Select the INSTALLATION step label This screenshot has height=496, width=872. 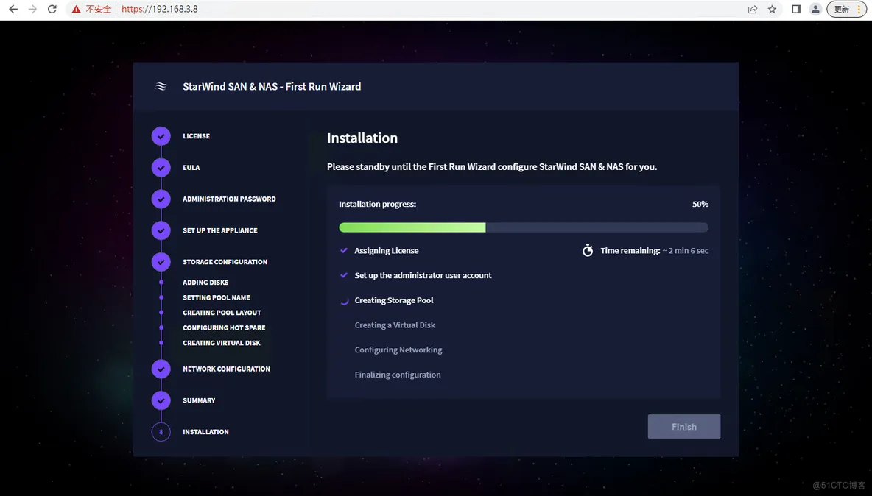[205, 431]
